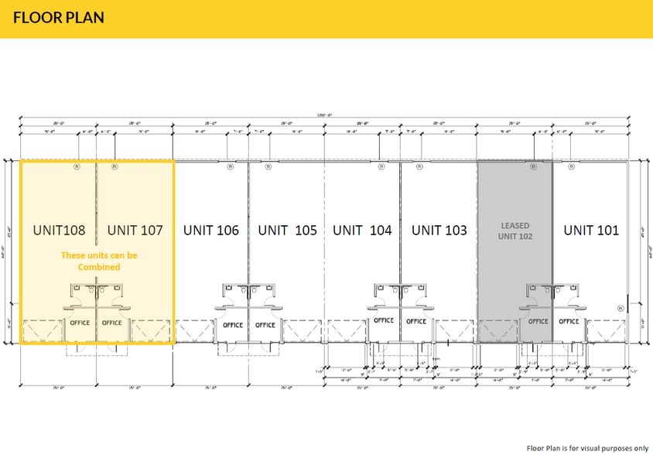Click the UNIT 104 label

[x=362, y=230]
